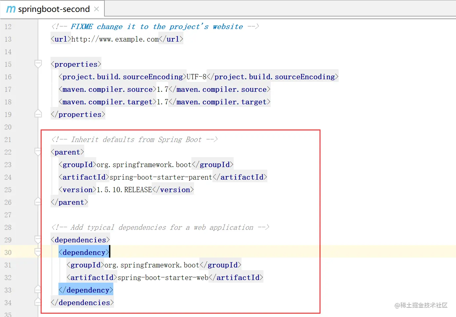Viewport: 456px width, 317px height.
Task: Collapse the dependencies block at line 29
Action: pos(38,239)
